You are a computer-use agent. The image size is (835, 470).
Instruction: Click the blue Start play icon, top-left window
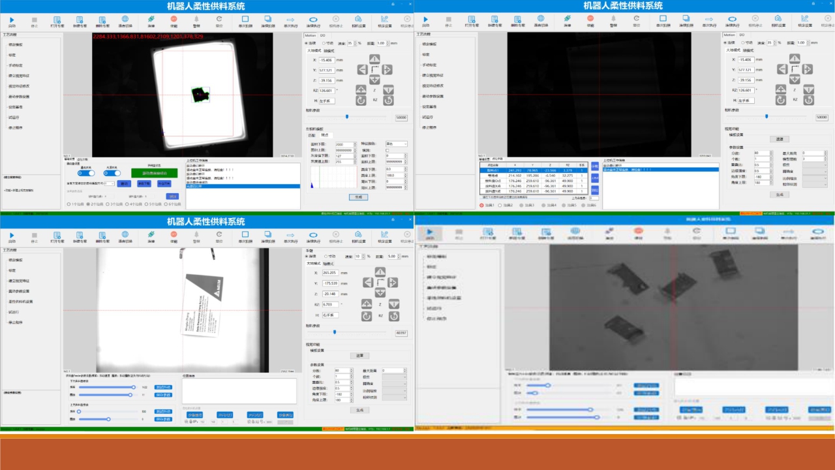(x=12, y=20)
